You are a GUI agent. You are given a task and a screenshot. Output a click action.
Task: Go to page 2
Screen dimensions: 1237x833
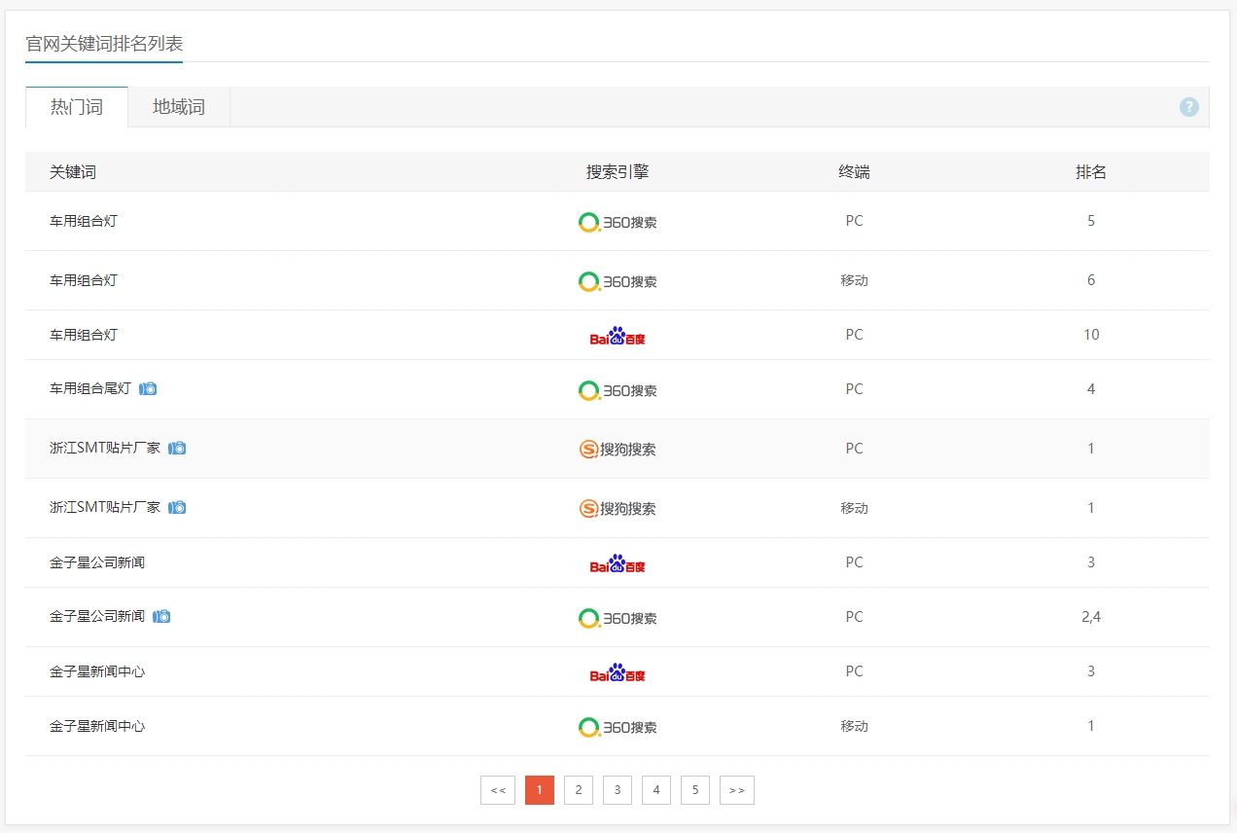pyautogui.click(x=579, y=790)
